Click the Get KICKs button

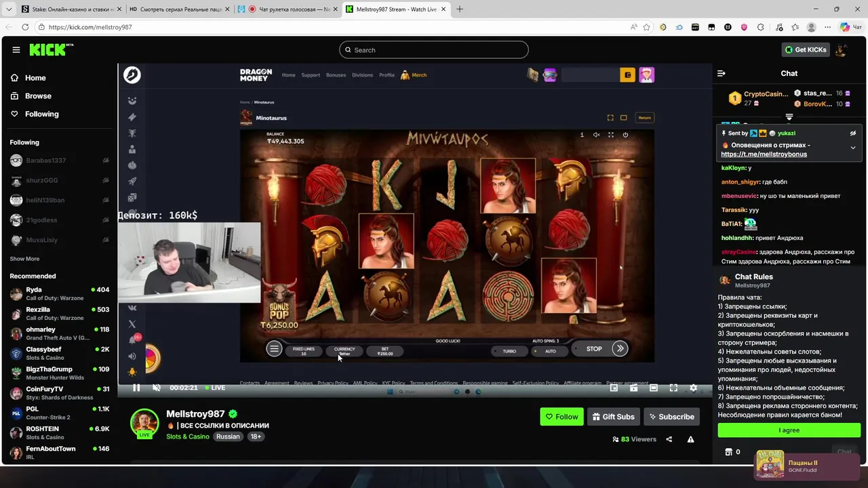coord(806,50)
